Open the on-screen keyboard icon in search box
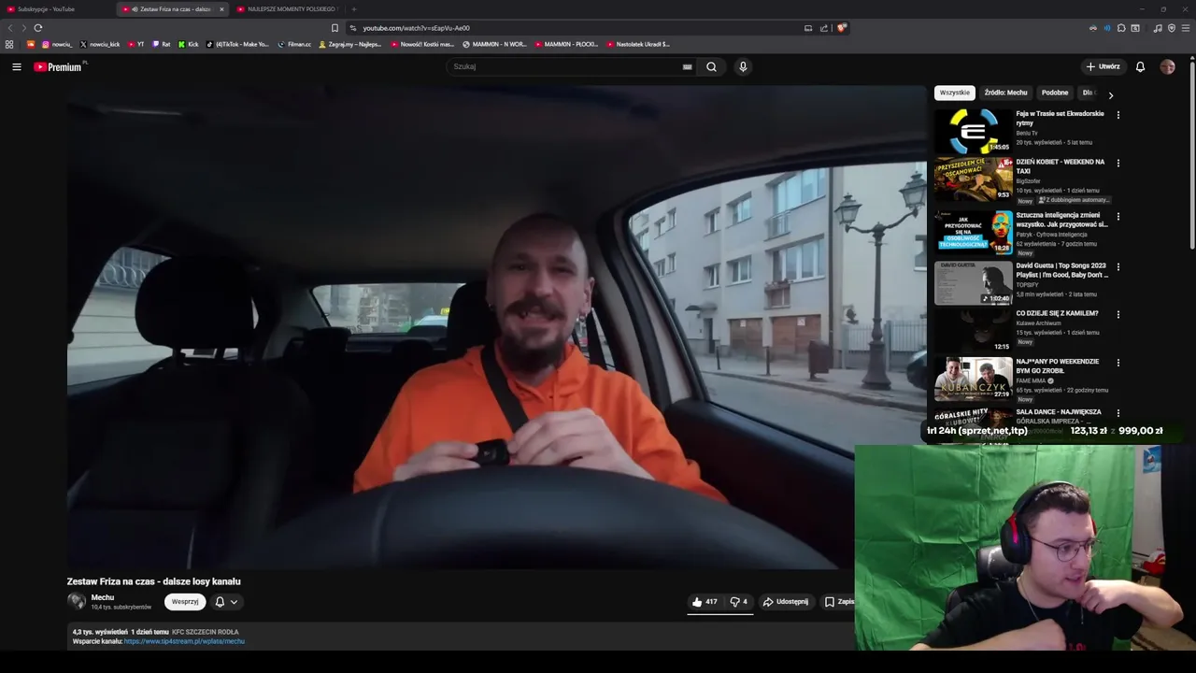Image resolution: width=1196 pixels, height=673 pixels. click(687, 66)
